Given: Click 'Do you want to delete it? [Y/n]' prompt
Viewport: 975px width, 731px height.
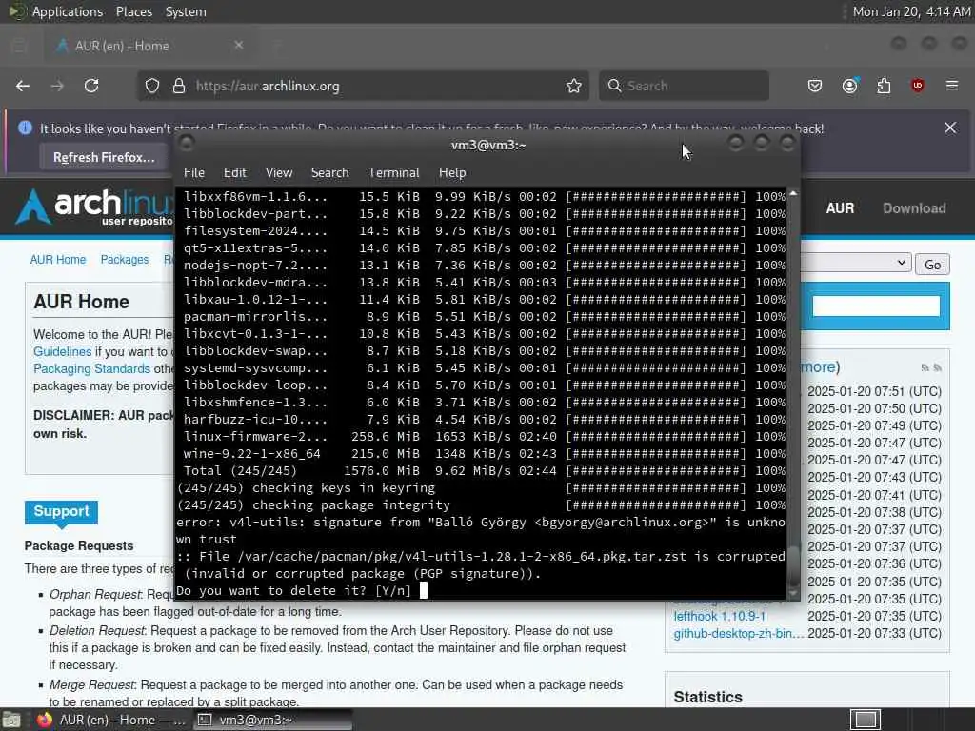Looking at the screenshot, I should (x=293, y=590).
